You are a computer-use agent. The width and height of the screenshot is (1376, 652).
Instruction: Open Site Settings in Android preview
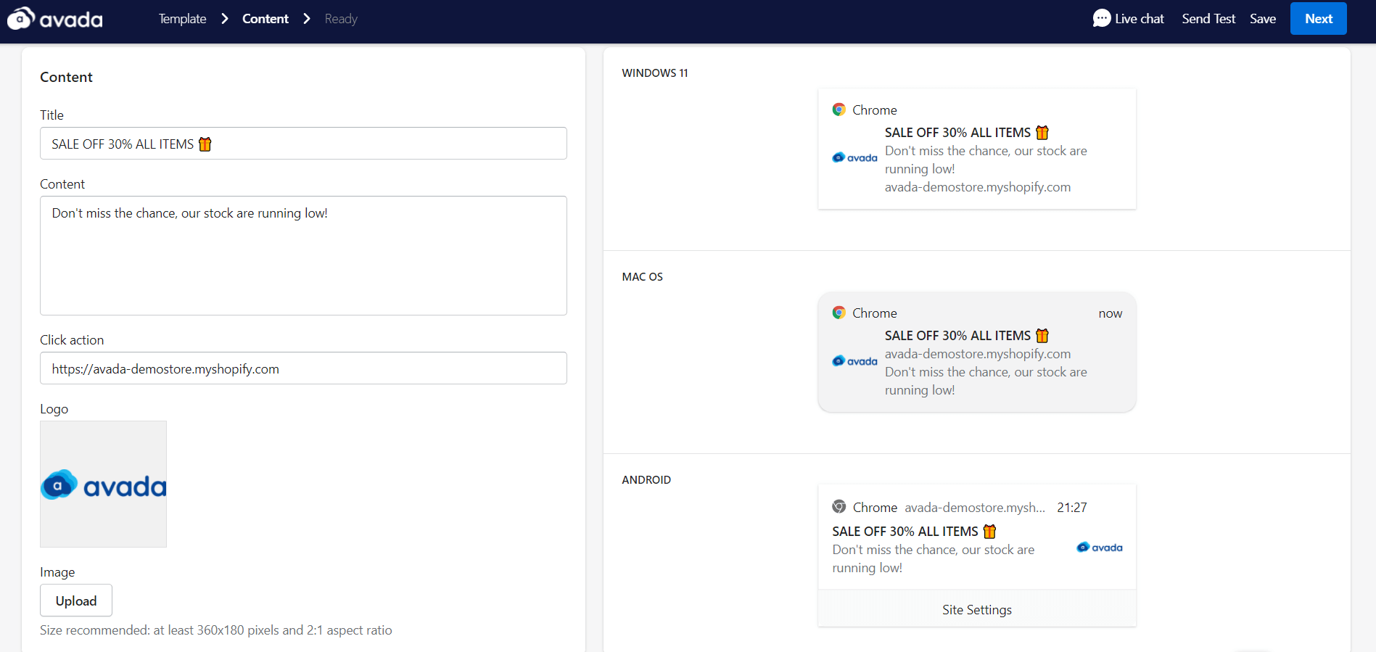click(x=976, y=609)
